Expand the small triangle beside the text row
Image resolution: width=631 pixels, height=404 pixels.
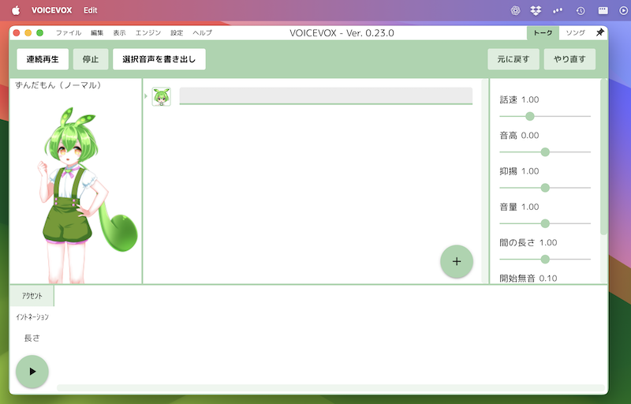(146, 96)
